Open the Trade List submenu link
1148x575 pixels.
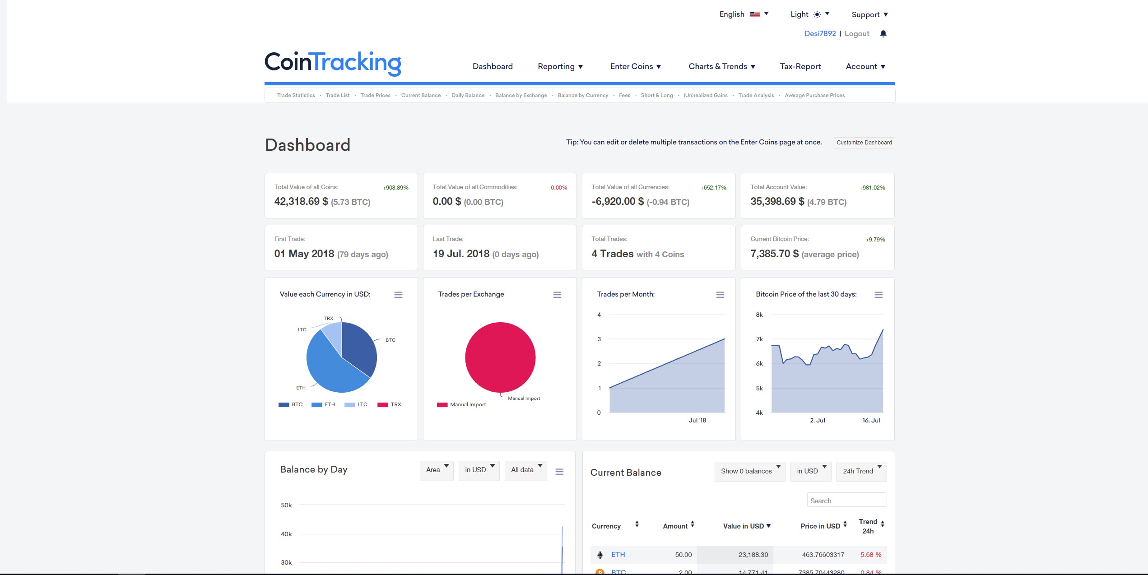coord(338,95)
